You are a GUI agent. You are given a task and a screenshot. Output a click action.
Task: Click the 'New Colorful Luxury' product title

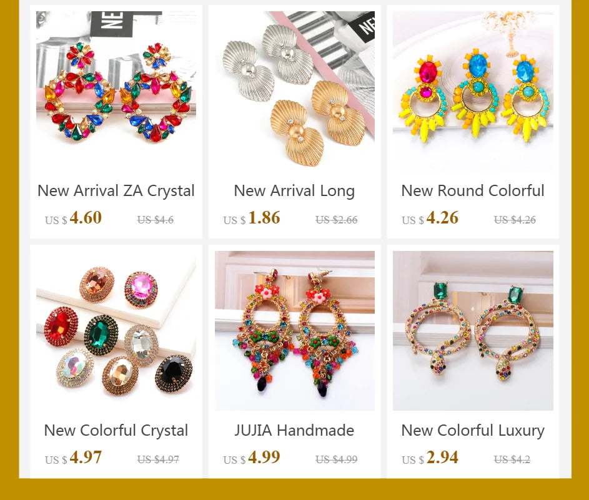coord(473,431)
